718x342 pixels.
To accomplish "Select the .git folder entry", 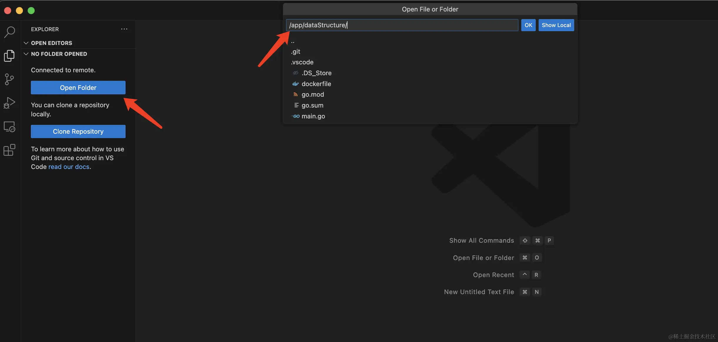I will tap(296, 51).
